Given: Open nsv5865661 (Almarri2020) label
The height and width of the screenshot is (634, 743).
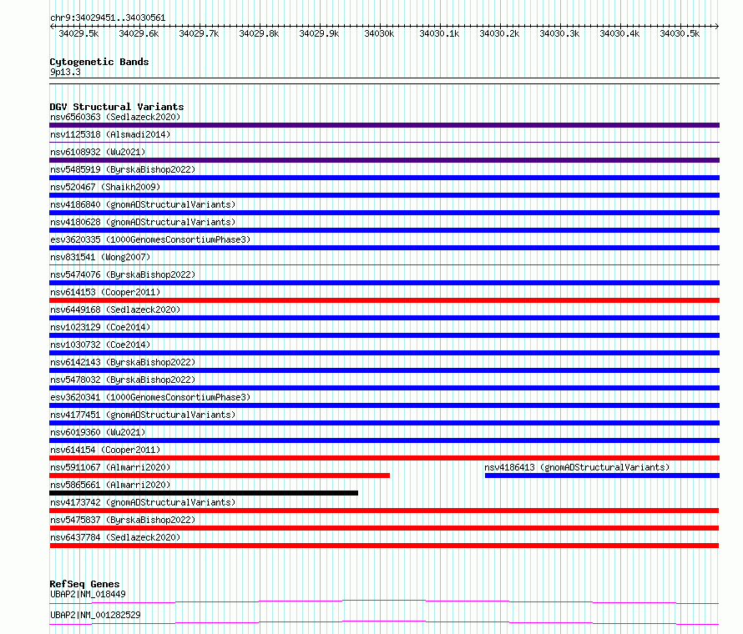Looking at the screenshot, I should [110, 485].
